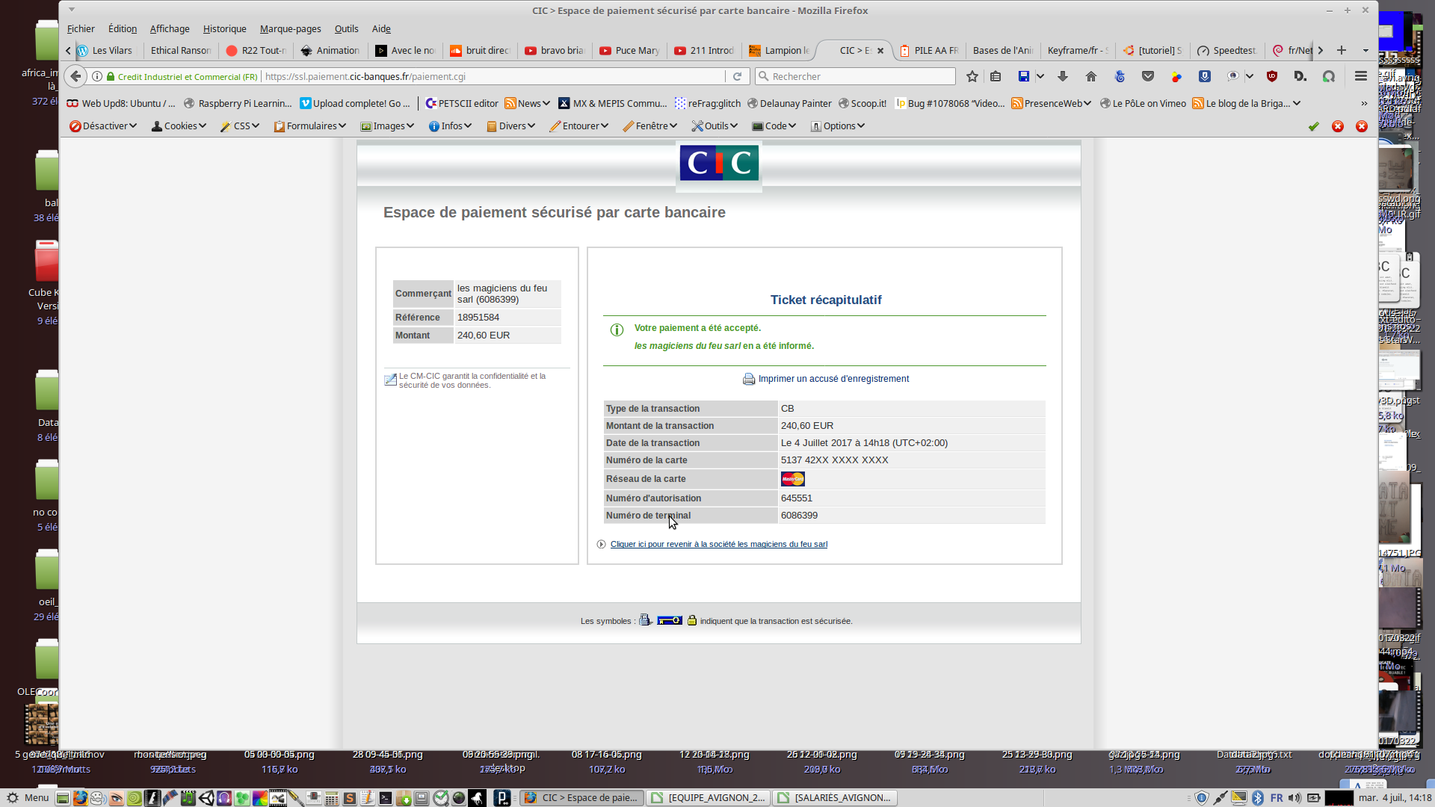Click the site info icon in the address bar

tap(97, 76)
